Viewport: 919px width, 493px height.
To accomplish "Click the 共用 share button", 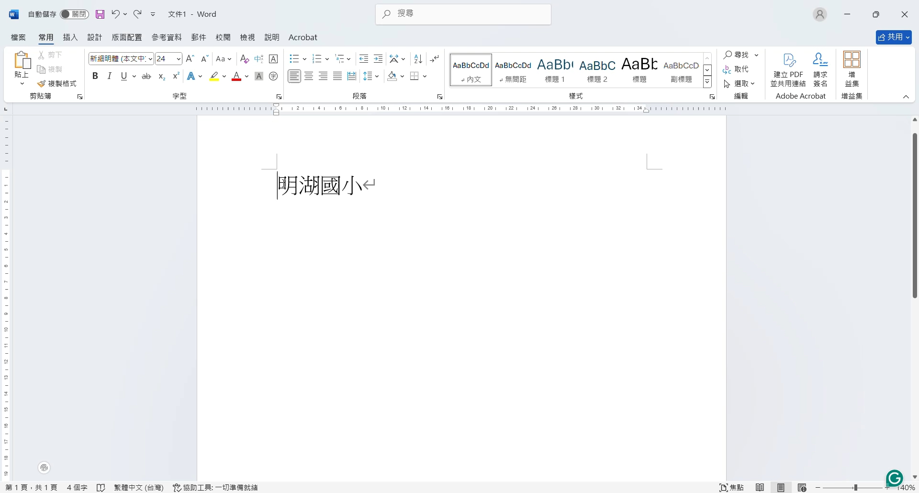I will click(x=893, y=37).
